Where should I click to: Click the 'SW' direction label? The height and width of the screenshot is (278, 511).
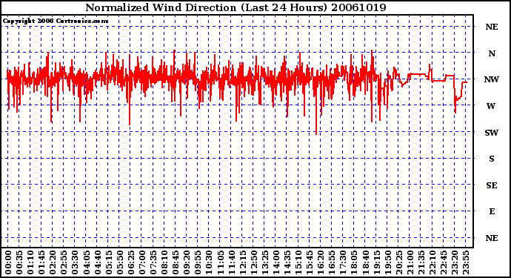pos(492,133)
